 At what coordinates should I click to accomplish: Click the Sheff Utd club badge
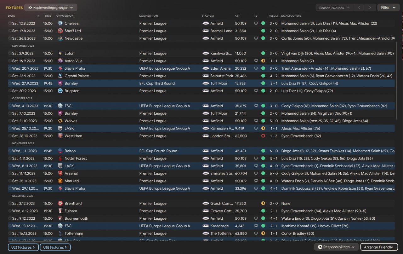[60, 31]
